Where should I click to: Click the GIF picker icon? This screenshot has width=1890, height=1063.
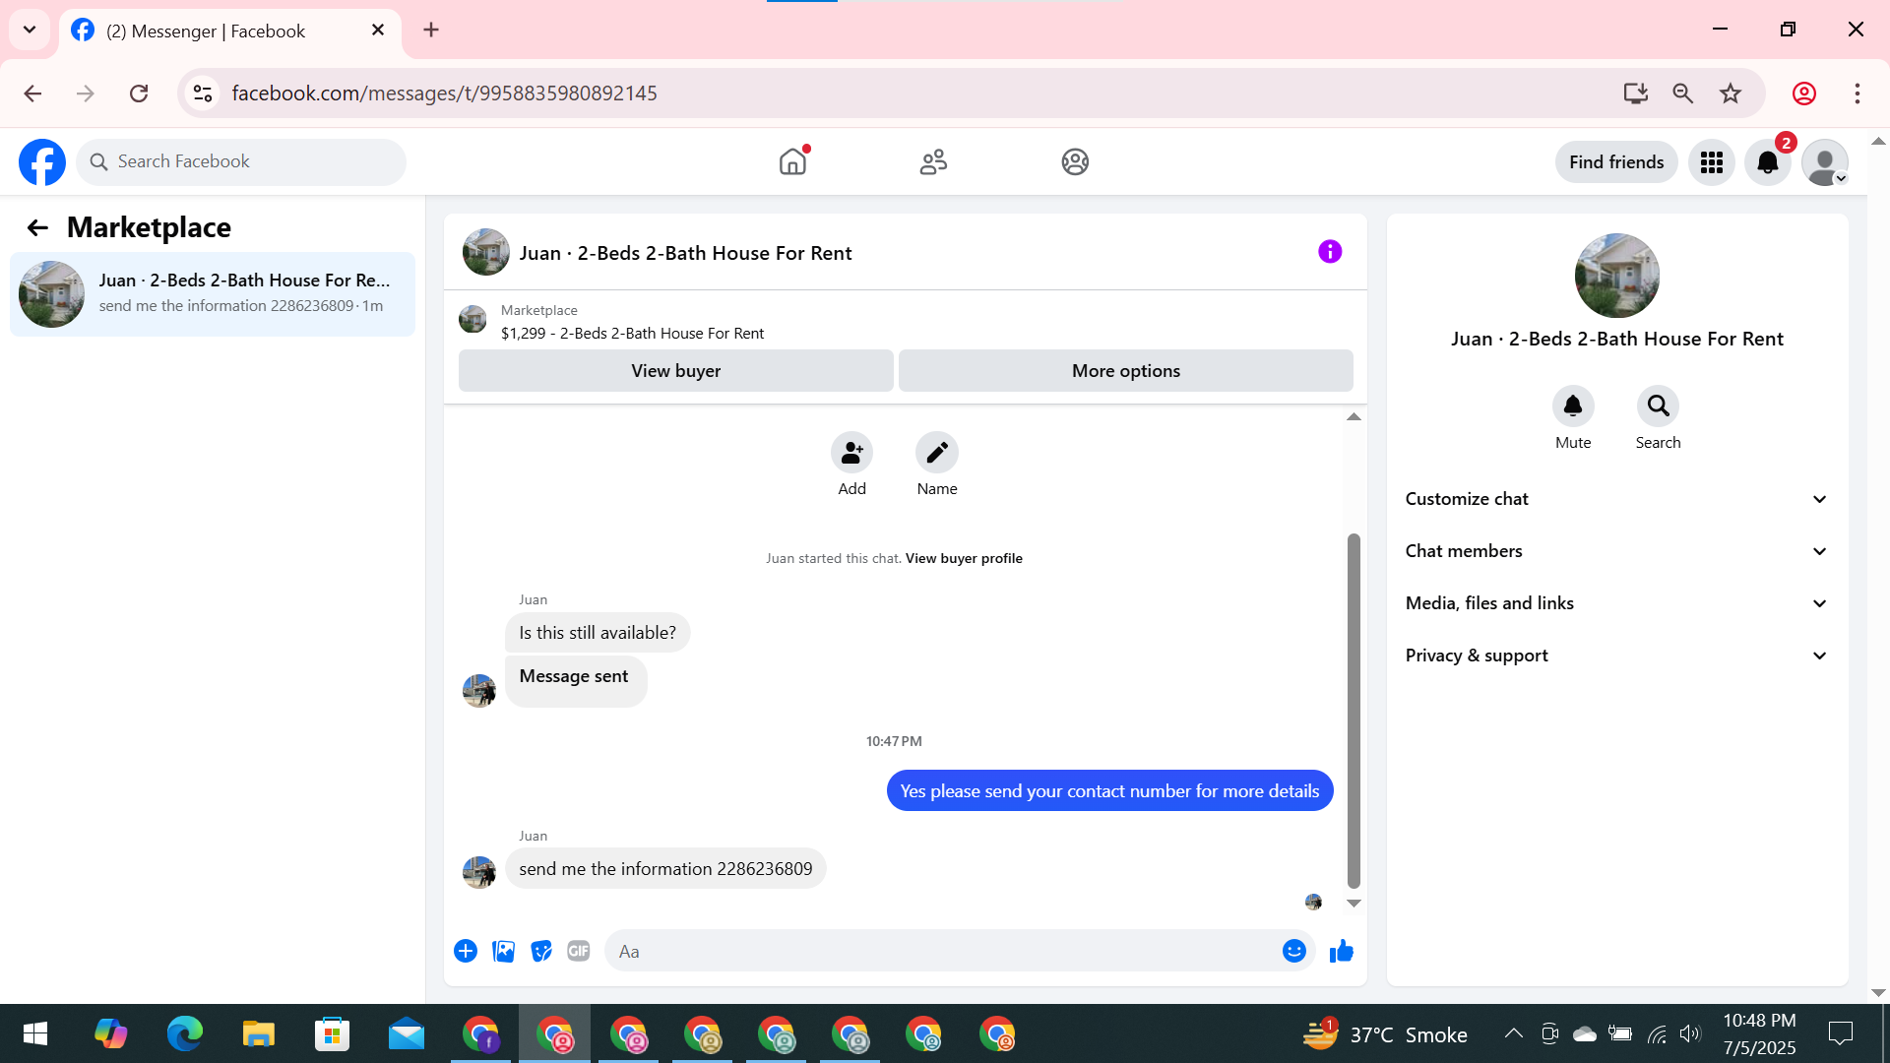(x=578, y=951)
